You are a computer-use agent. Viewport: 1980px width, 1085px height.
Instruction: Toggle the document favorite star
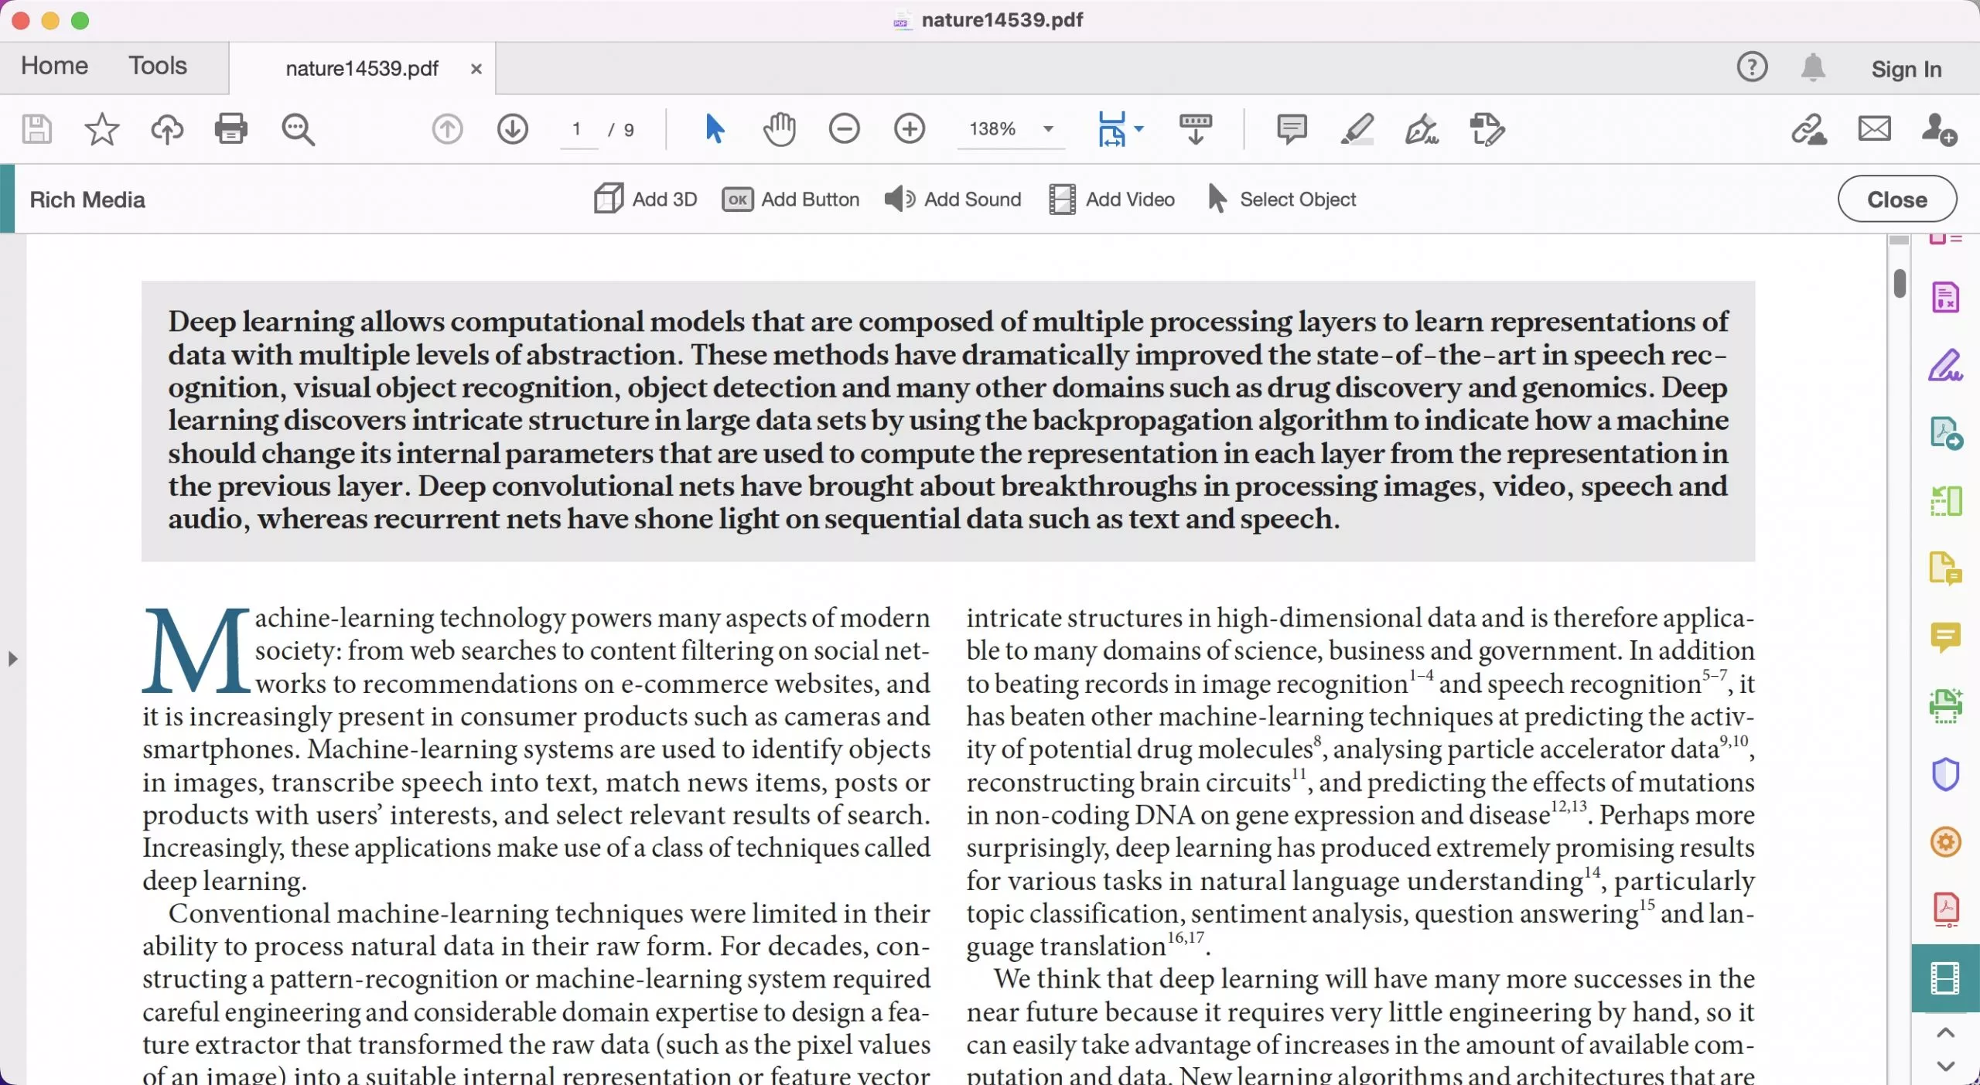(101, 129)
